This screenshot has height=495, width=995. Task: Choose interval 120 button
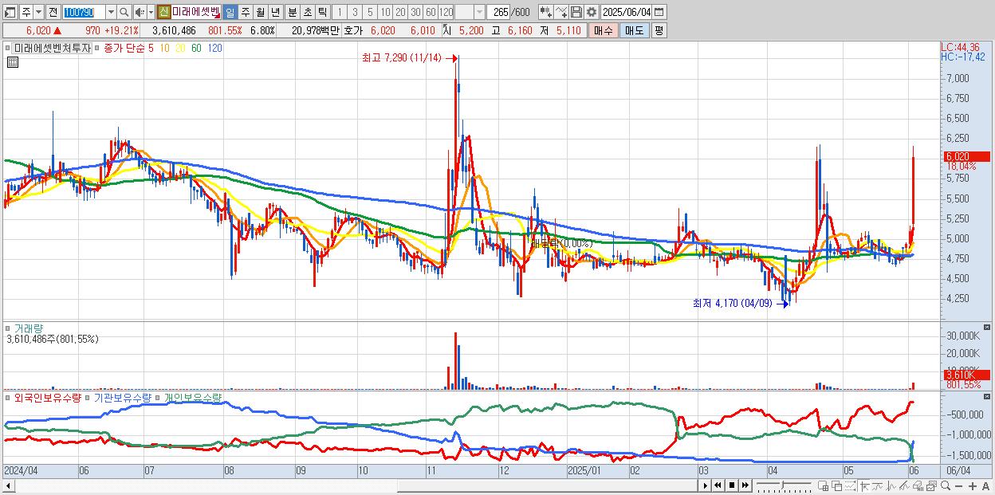coord(446,12)
